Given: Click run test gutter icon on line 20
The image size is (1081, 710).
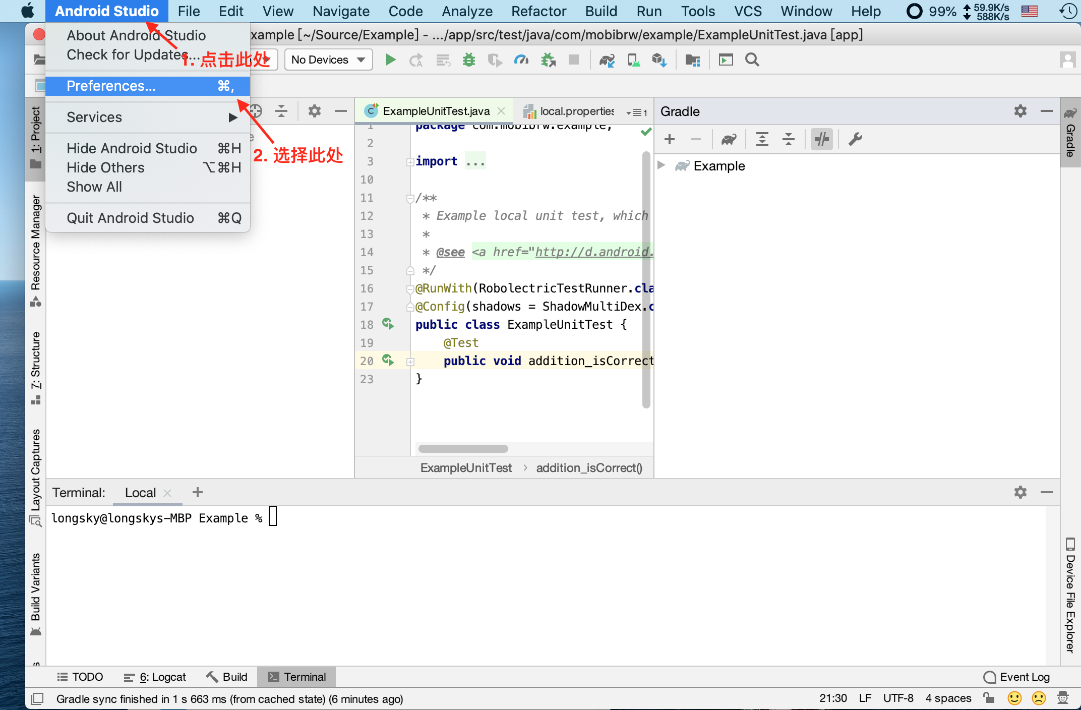Looking at the screenshot, I should [388, 360].
